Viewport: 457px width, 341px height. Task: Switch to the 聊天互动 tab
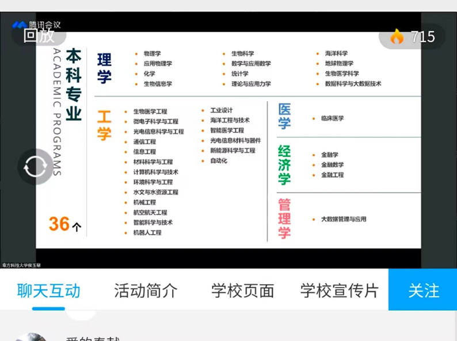pos(48,290)
